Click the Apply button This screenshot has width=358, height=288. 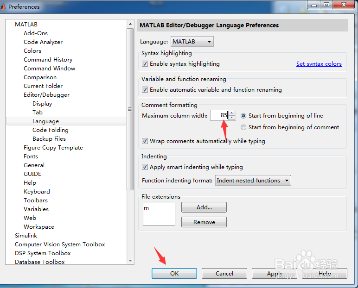coord(275,273)
